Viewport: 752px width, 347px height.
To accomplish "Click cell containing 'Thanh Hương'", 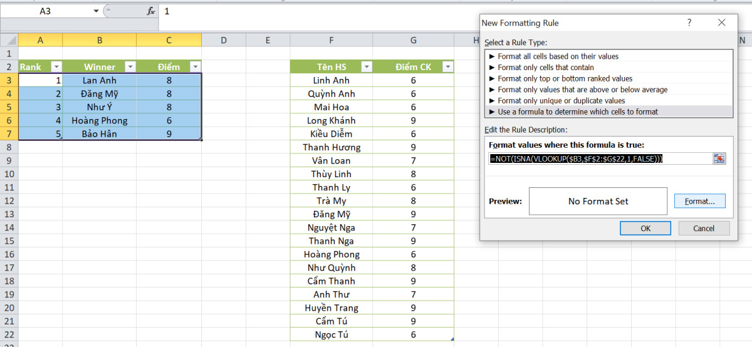I will pos(331,147).
